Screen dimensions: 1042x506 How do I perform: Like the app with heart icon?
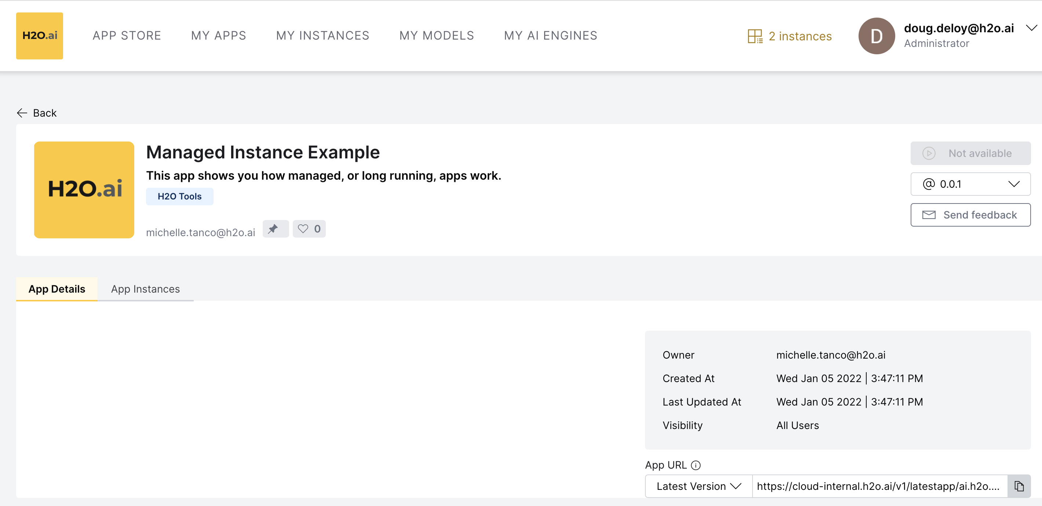309,229
